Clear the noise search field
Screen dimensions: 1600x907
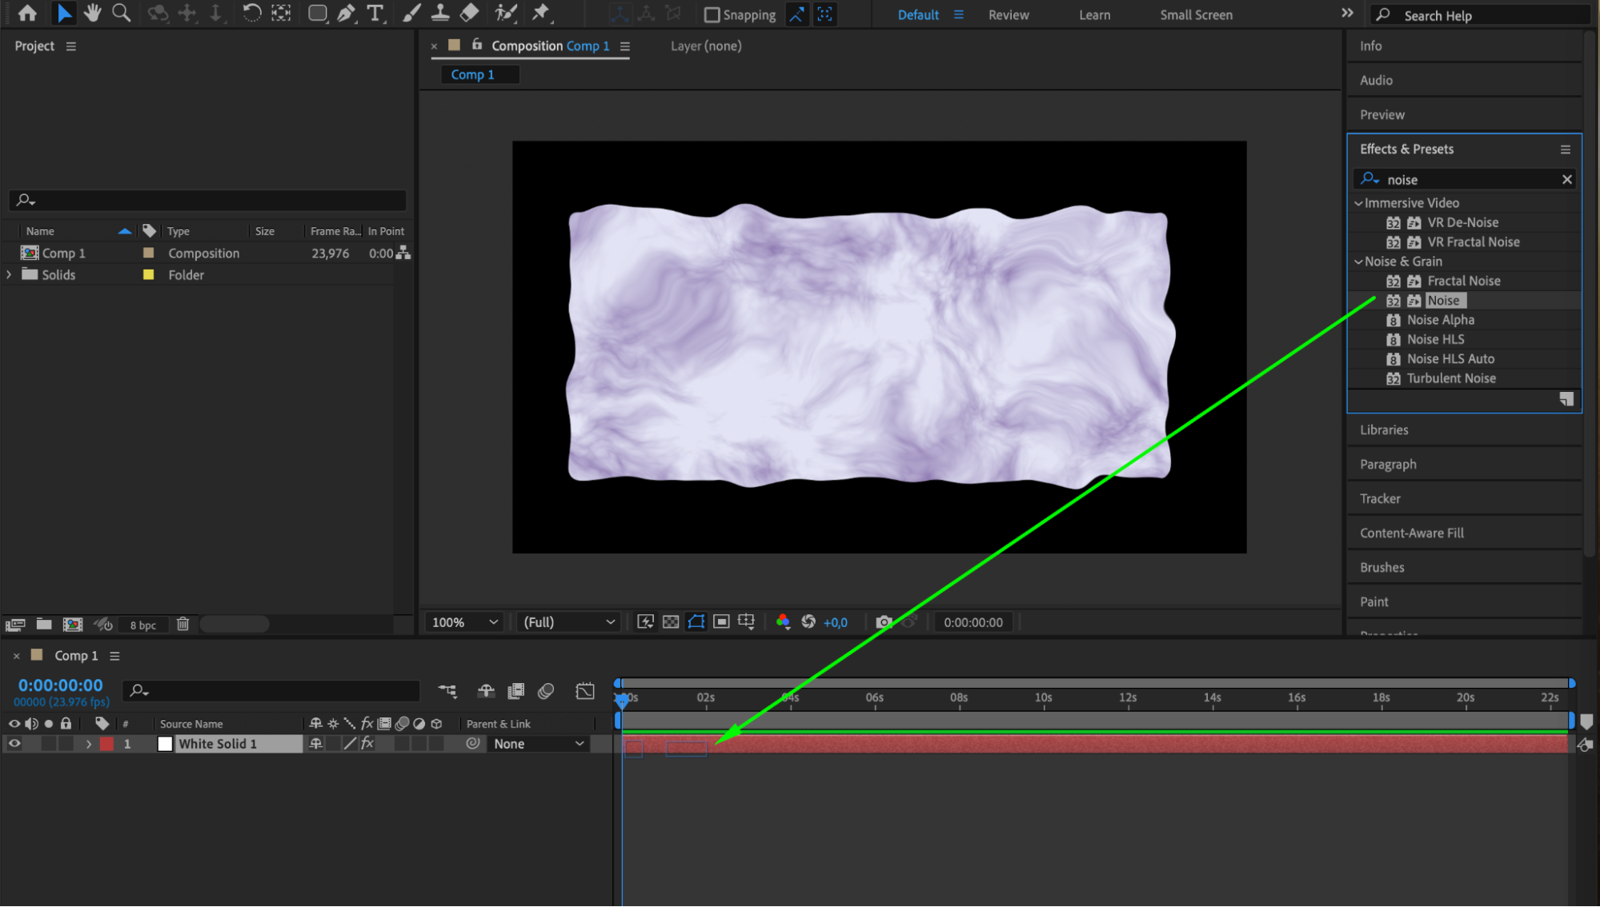(1566, 180)
